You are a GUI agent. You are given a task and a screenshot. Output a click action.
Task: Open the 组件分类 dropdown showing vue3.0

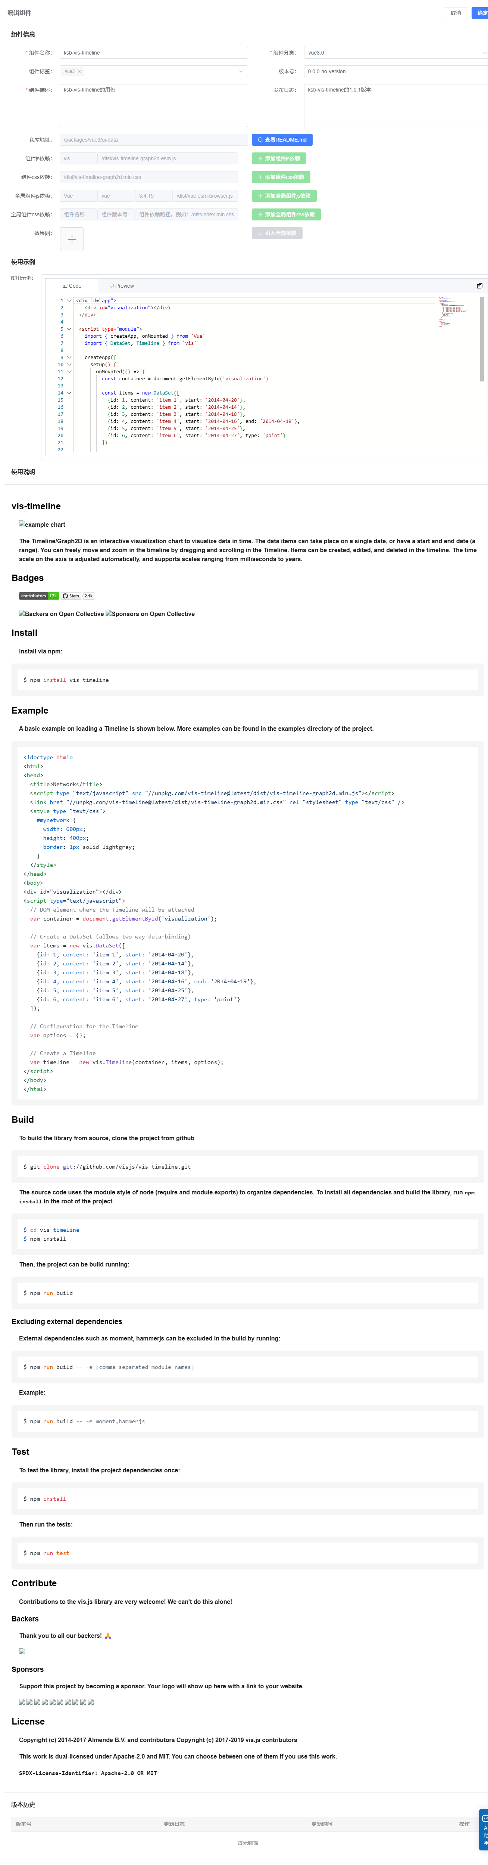tap(395, 53)
